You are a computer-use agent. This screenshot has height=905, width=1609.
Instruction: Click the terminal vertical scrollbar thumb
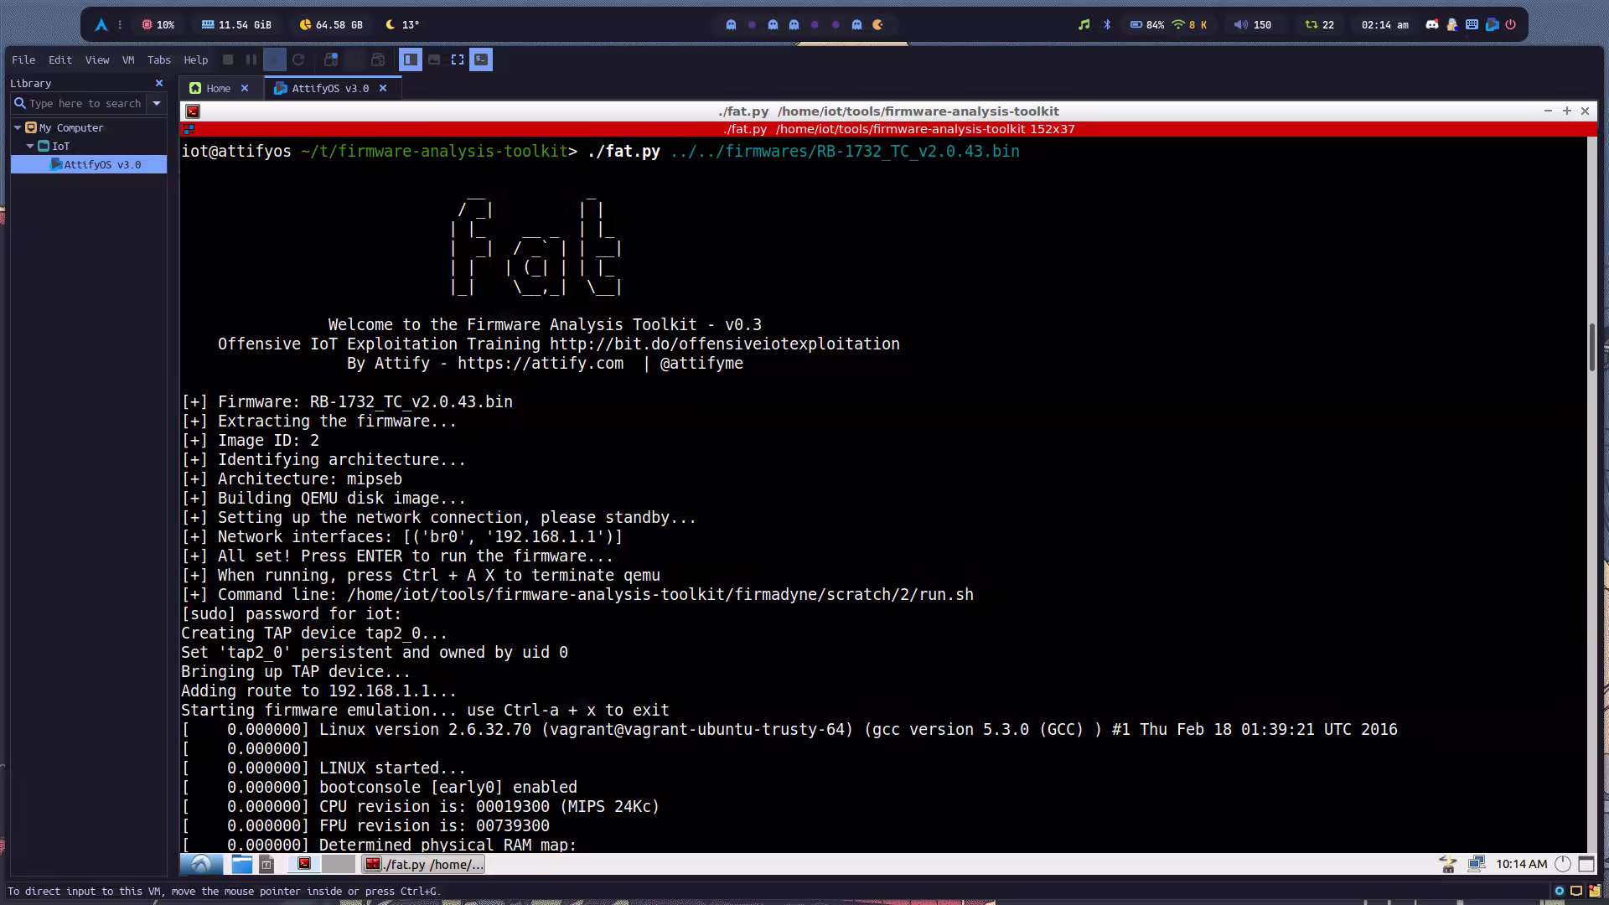point(1591,345)
